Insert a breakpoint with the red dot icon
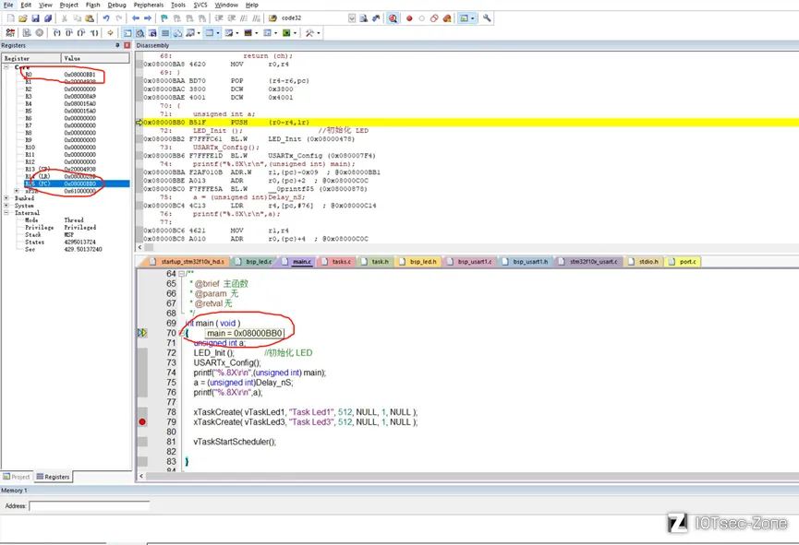 [409, 18]
